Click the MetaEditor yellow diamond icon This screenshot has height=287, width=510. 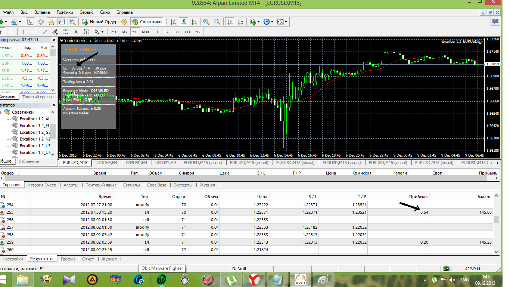pos(124,22)
